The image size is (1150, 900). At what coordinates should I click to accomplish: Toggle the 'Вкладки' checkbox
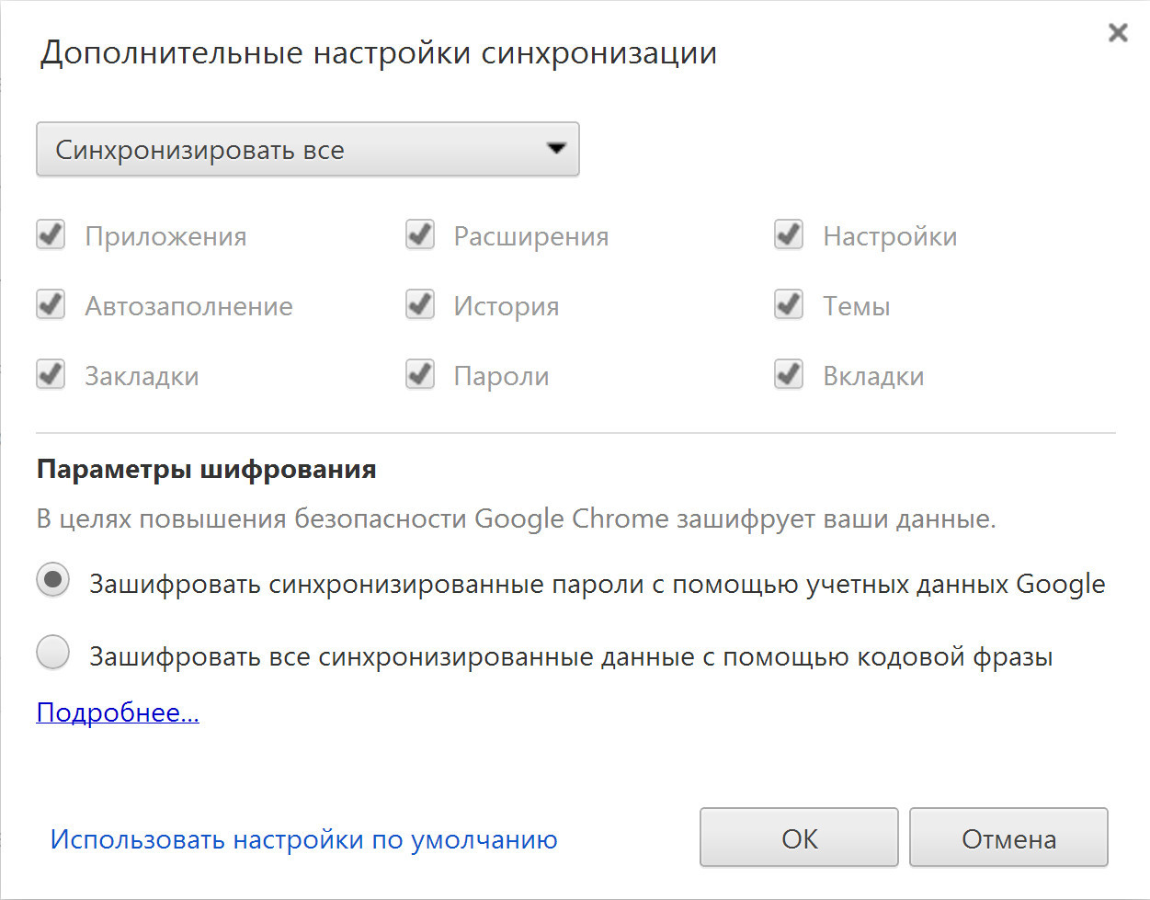click(x=789, y=375)
